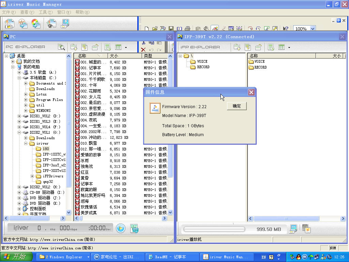Open iFP Explorer view mode dropdown arrow
Image resolution: width=349 pixels, height=262 pixels.
click(289, 47)
